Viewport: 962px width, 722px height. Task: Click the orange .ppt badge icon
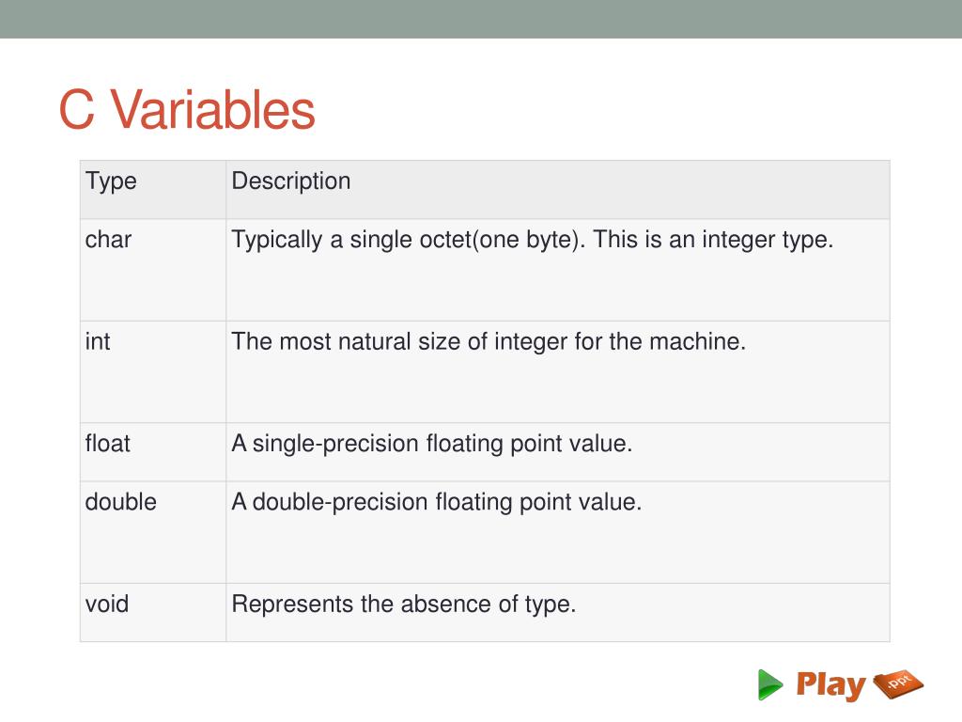click(898, 683)
